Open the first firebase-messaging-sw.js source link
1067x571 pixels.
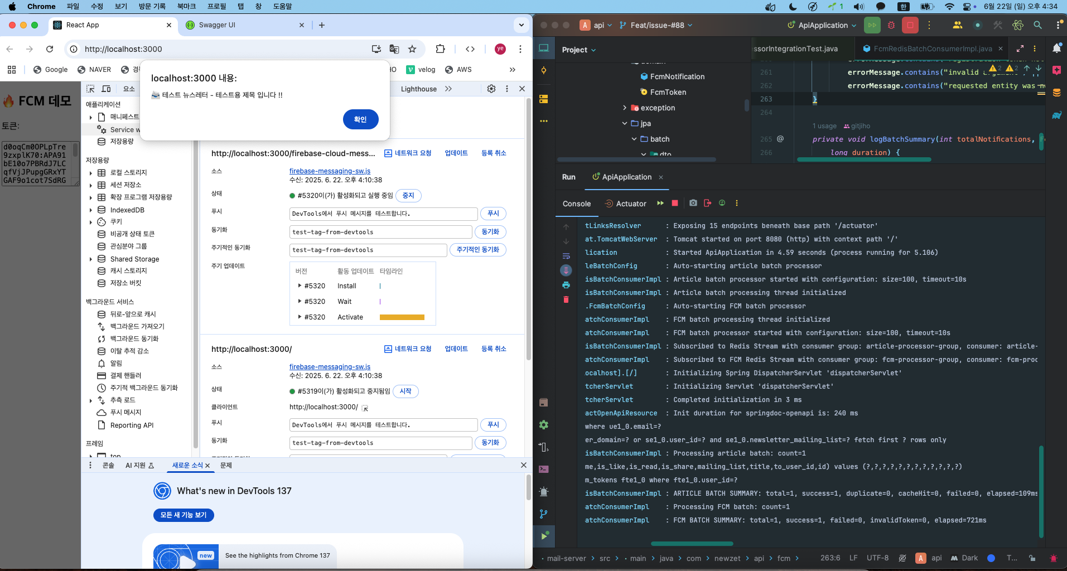coord(330,171)
